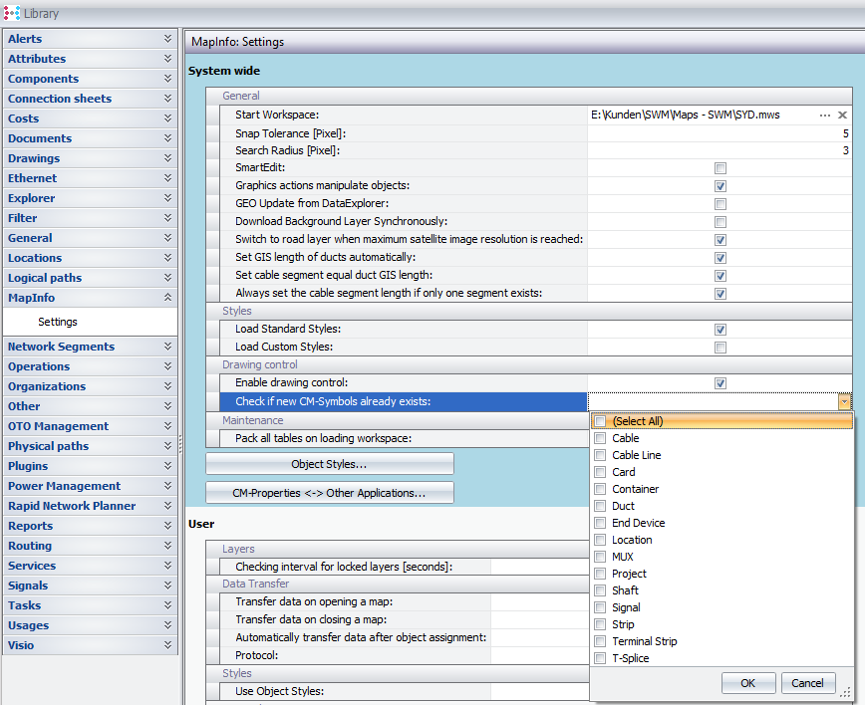Uncheck Graphics actions manipulate objects
This screenshot has height=705, width=865.
point(720,186)
